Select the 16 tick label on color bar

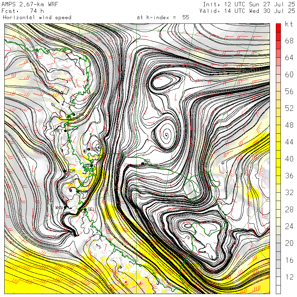click(289, 260)
